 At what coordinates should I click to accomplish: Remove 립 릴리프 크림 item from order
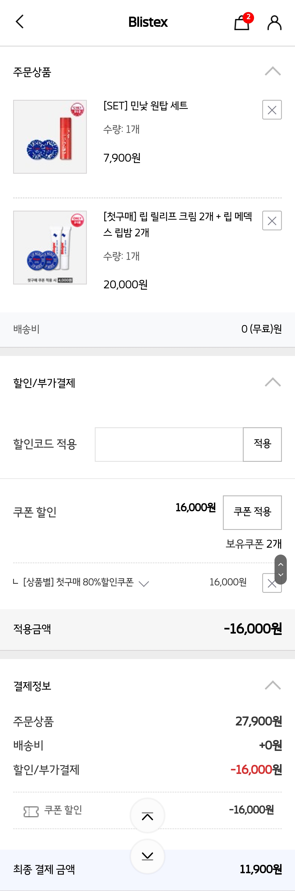(x=272, y=221)
